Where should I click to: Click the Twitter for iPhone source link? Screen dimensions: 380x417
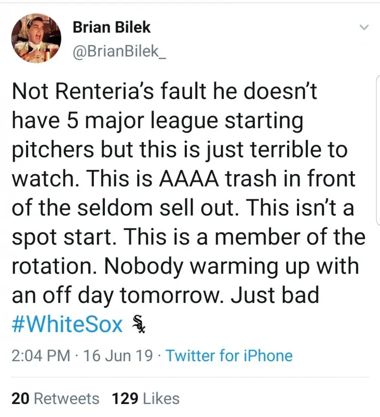coord(229,355)
